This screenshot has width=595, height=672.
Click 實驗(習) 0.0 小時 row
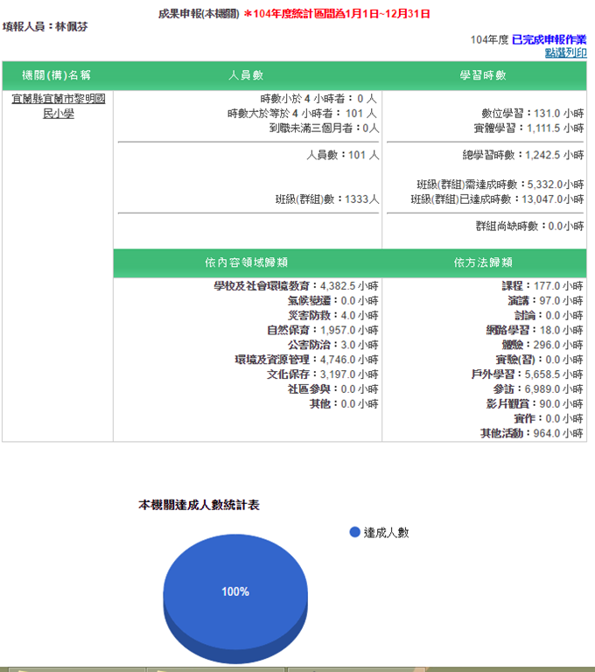pos(539,359)
